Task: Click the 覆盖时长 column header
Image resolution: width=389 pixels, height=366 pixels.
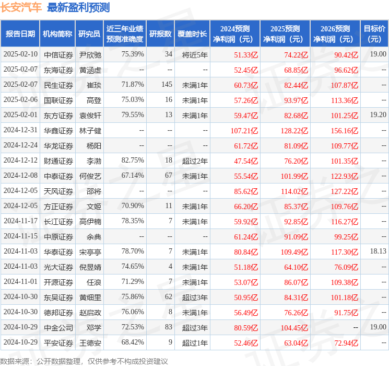Action: coord(192,34)
